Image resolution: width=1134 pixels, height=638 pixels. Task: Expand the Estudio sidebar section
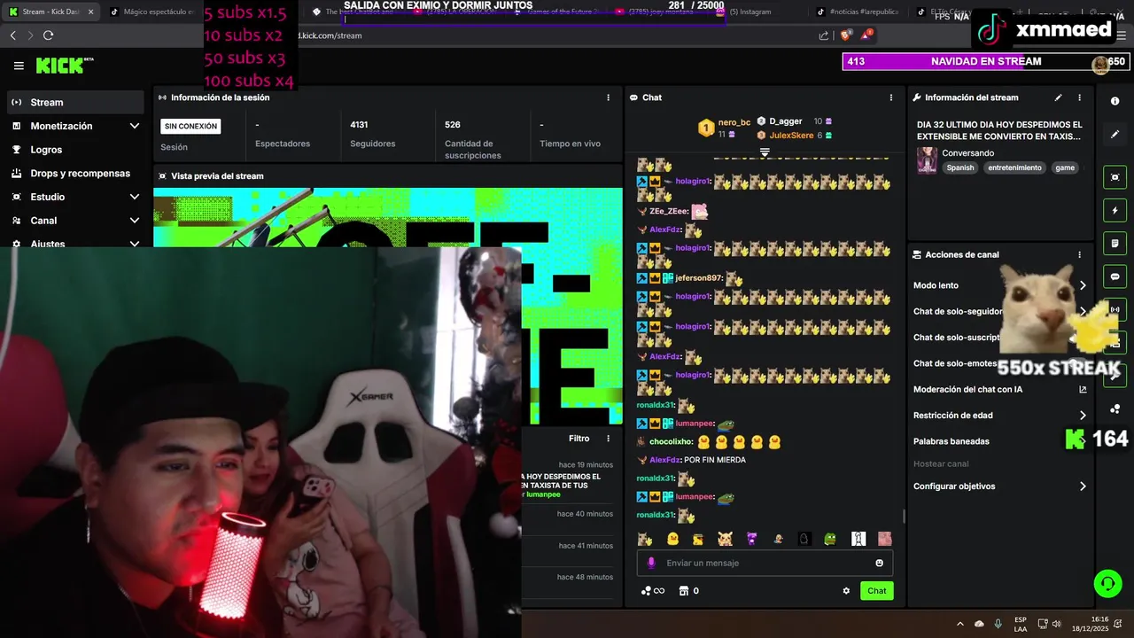(x=135, y=197)
